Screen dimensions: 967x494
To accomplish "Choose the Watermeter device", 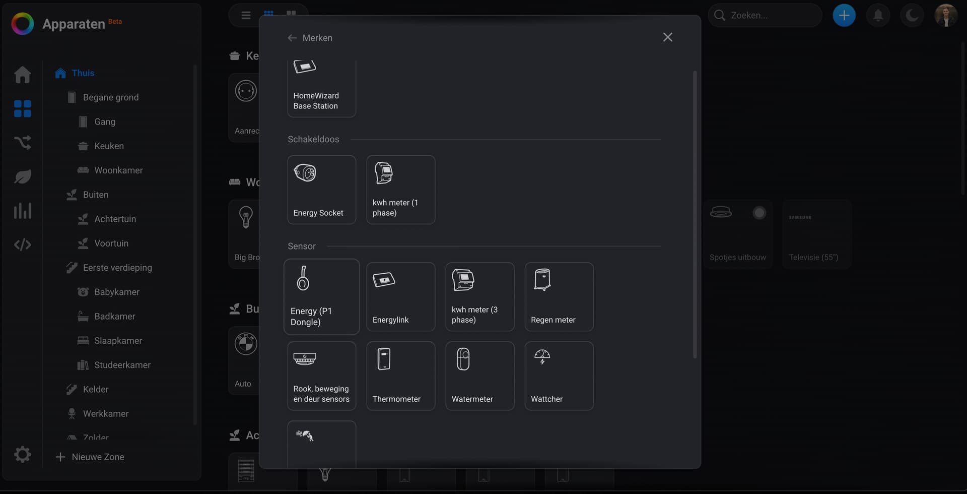I will (480, 376).
